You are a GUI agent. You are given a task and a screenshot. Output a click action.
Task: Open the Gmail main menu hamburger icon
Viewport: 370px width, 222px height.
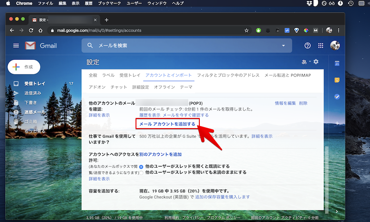click(x=16, y=46)
